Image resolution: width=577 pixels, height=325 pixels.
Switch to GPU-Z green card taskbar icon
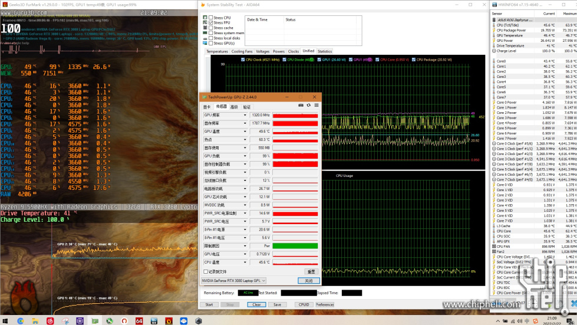click(x=95, y=321)
